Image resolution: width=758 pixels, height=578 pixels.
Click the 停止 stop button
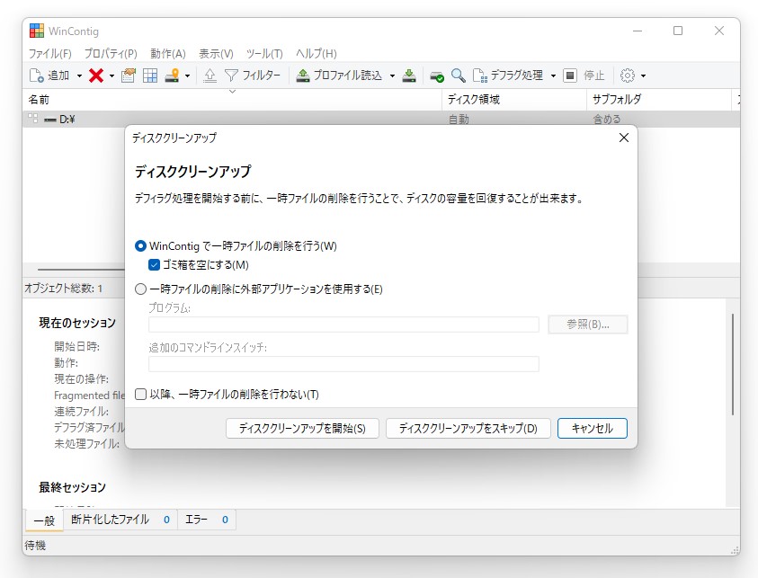[x=584, y=76]
